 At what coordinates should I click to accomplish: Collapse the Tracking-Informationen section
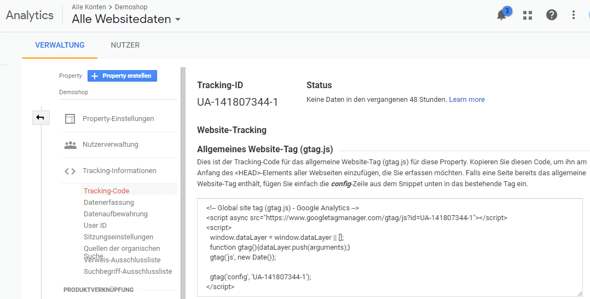(119, 171)
